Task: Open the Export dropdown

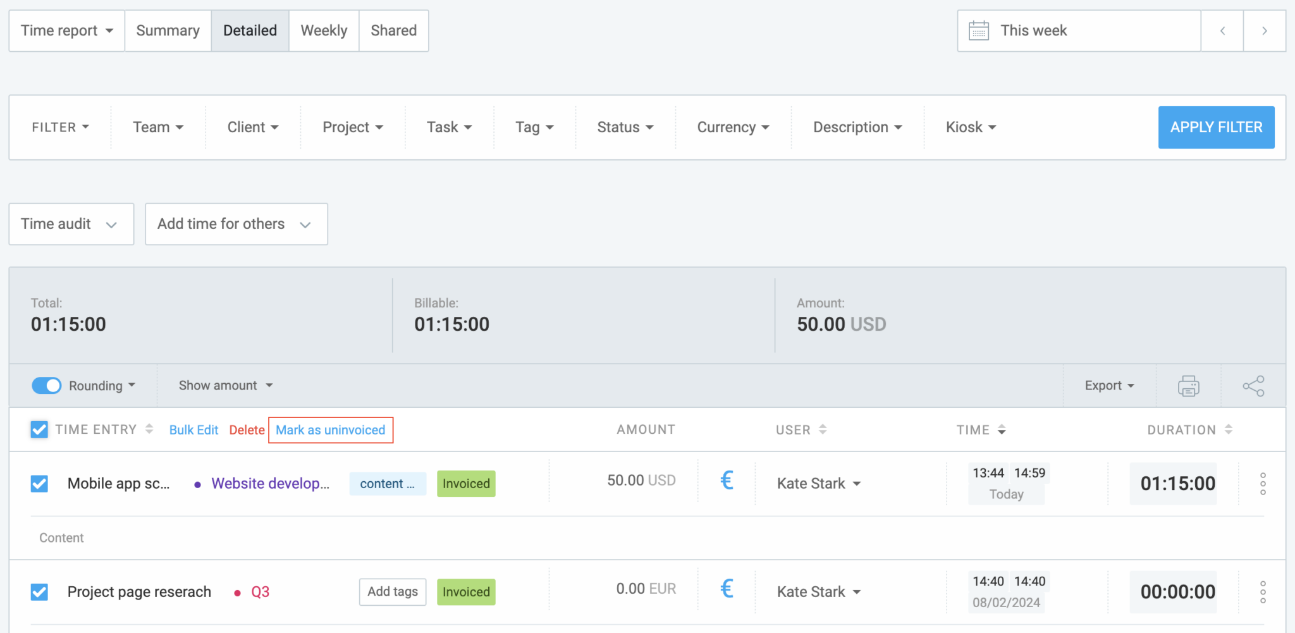Action: [1108, 385]
